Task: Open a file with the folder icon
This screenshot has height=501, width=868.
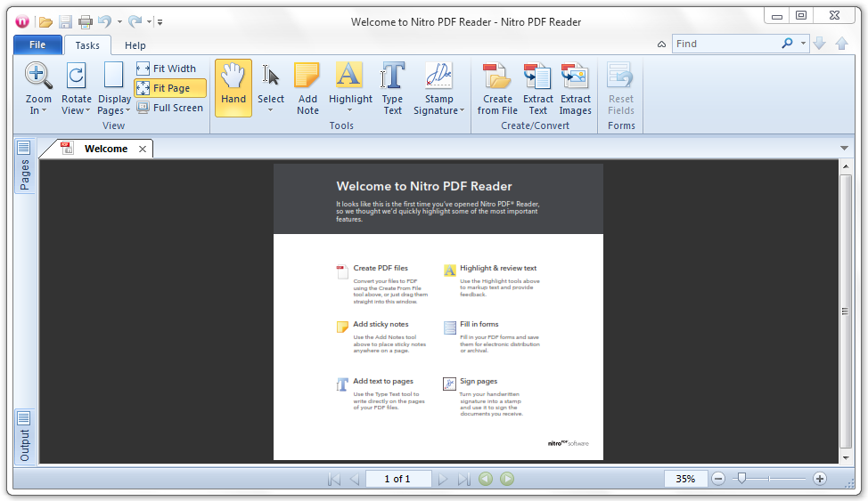Action: click(x=45, y=22)
